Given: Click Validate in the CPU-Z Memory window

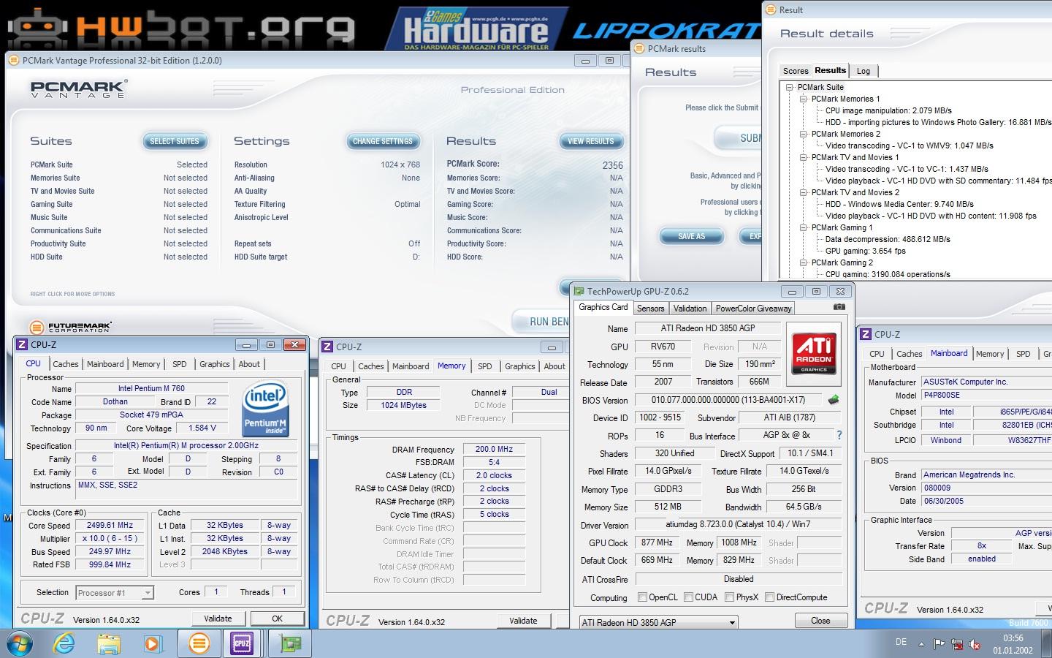Looking at the screenshot, I should click(523, 621).
